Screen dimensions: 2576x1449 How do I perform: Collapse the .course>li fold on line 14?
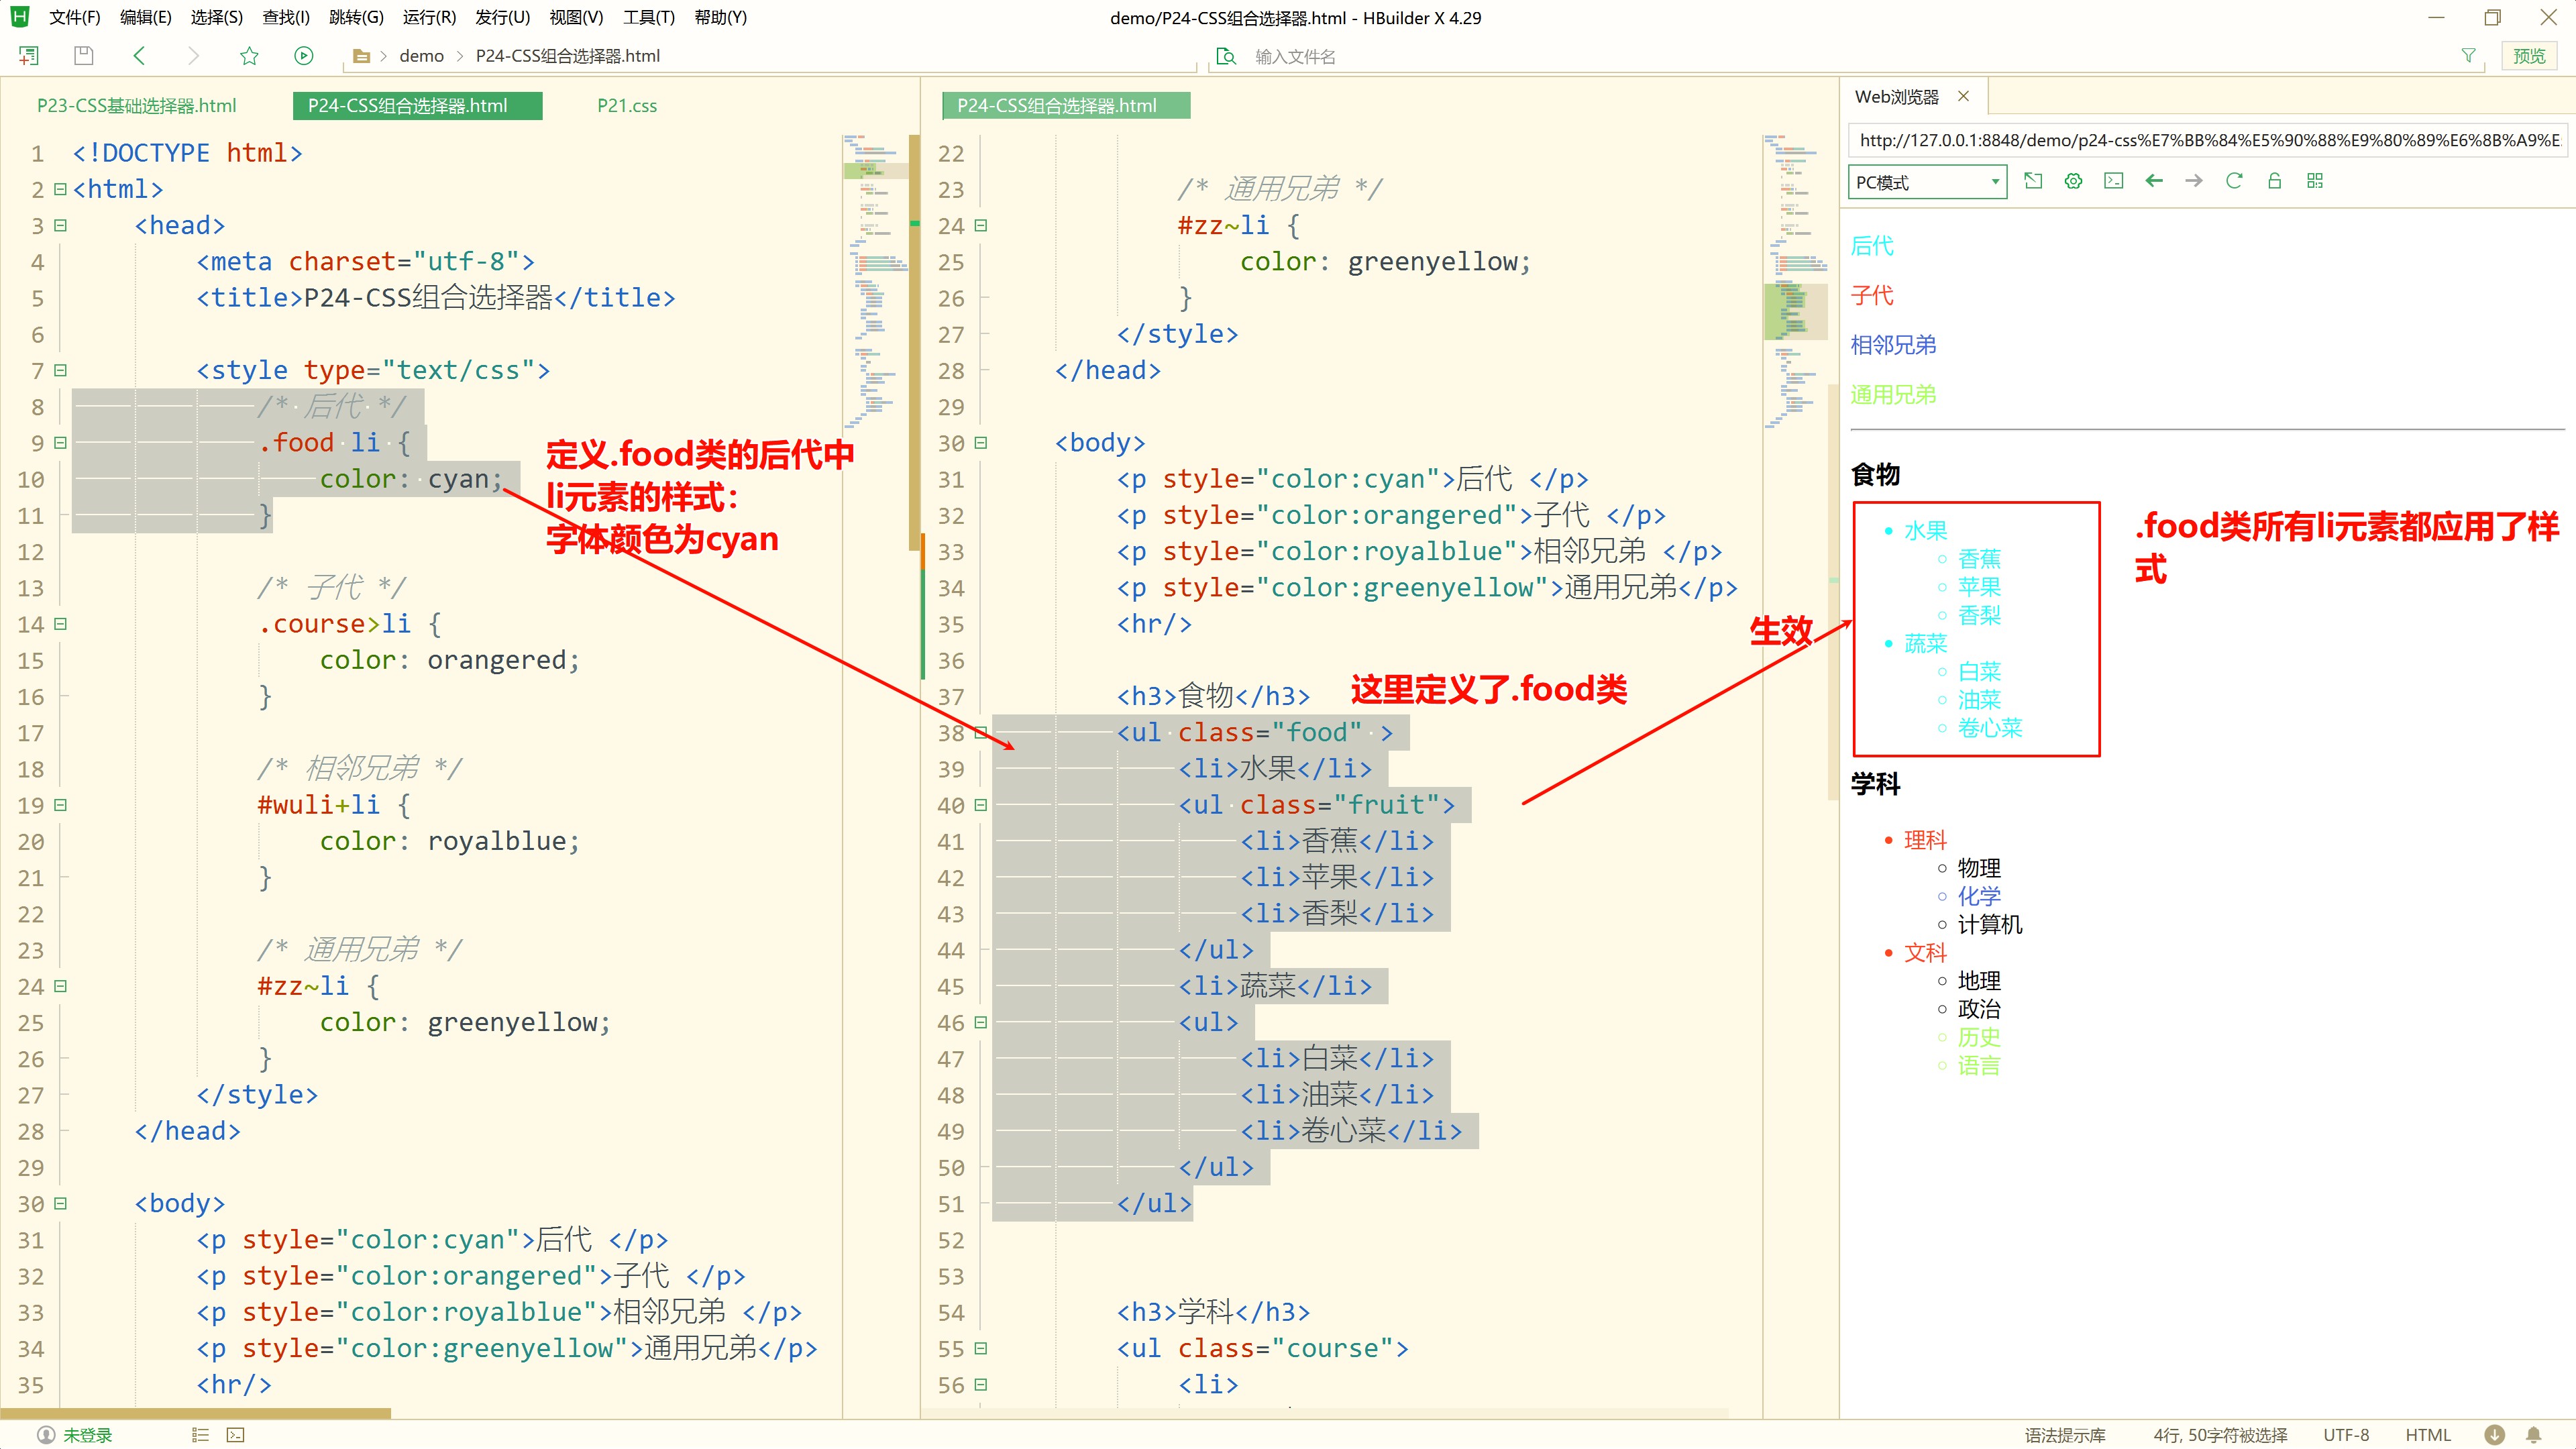point(60,624)
